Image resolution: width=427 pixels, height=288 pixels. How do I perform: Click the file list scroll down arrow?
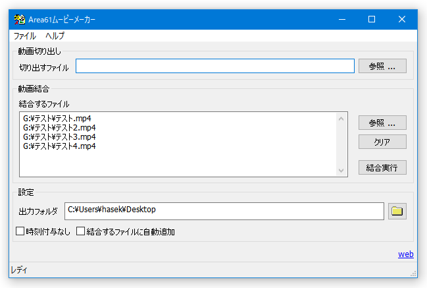[x=341, y=171]
